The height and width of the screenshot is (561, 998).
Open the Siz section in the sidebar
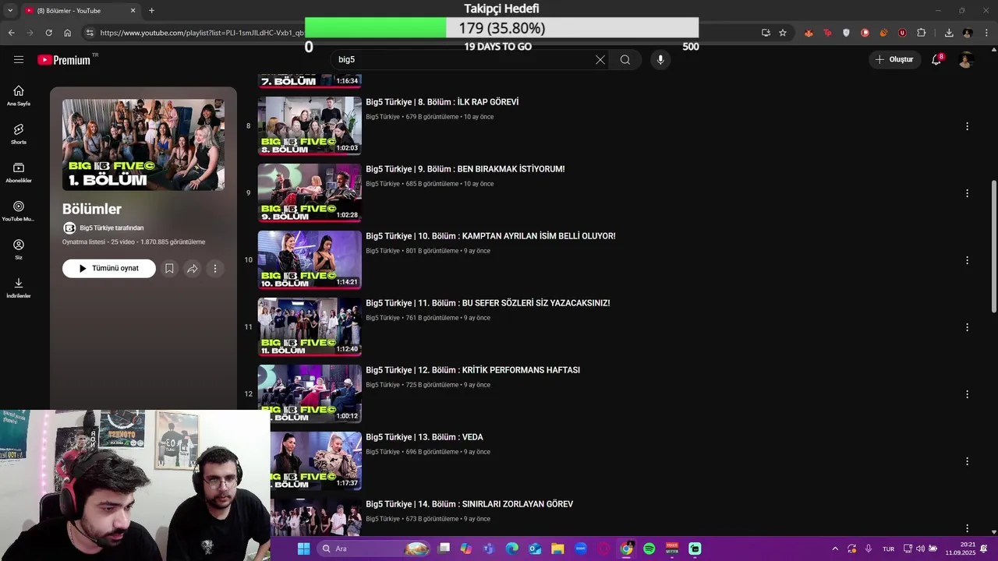tap(19, 249)
